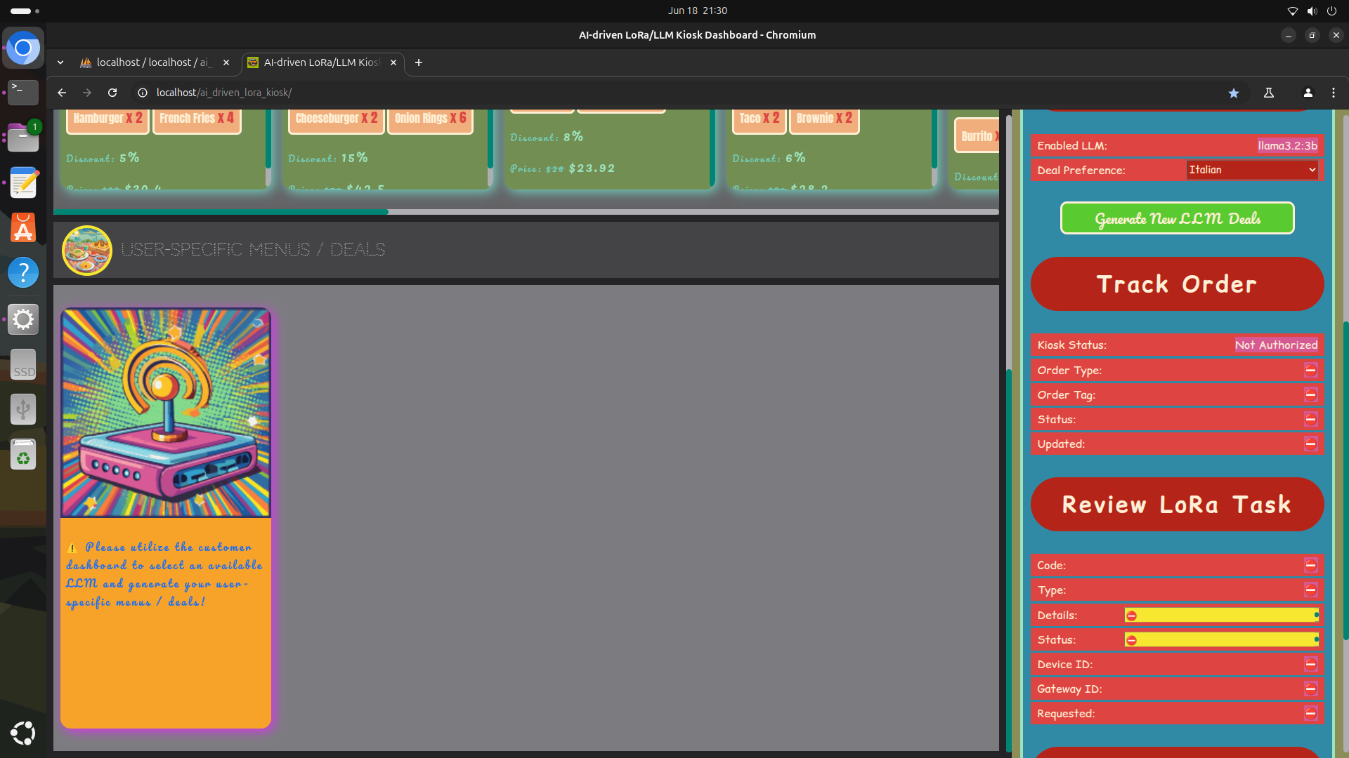
Task: Show Applications grid button
Action: click(x=23, y=733)
